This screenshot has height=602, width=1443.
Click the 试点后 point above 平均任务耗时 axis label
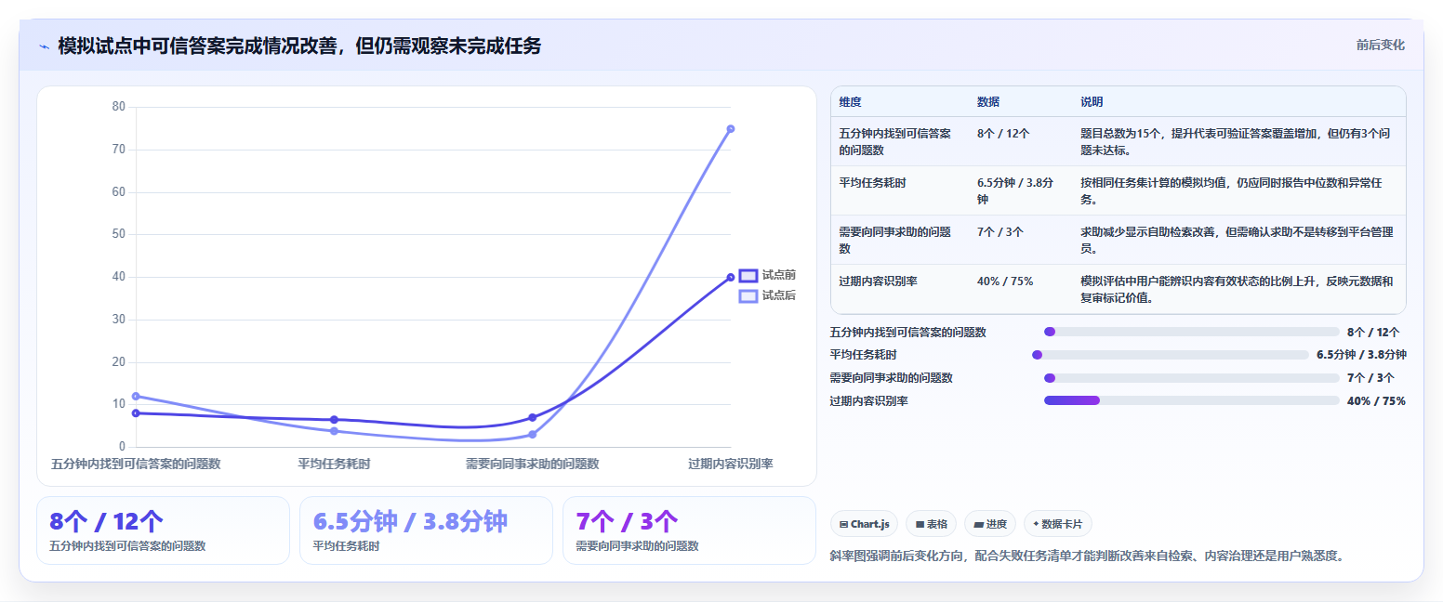click(x=334, y=431)
